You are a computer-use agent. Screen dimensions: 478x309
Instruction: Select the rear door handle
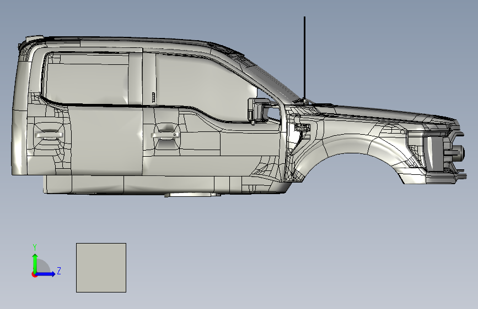[49, 135]
